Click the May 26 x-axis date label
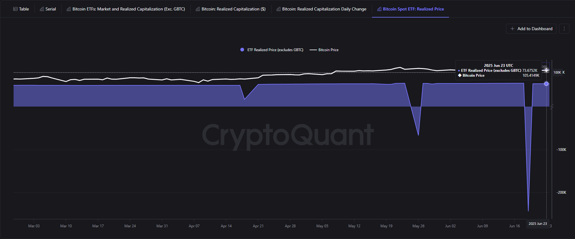The image size is (575, 239). pyautogui.click(x=418, y=226)
